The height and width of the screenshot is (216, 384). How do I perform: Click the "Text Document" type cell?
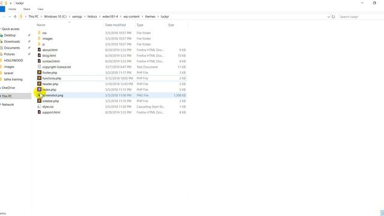[x=147, y=67]
